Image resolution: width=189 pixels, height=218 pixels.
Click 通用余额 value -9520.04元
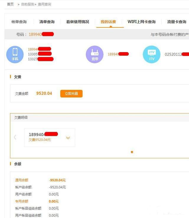coord(57,180)
